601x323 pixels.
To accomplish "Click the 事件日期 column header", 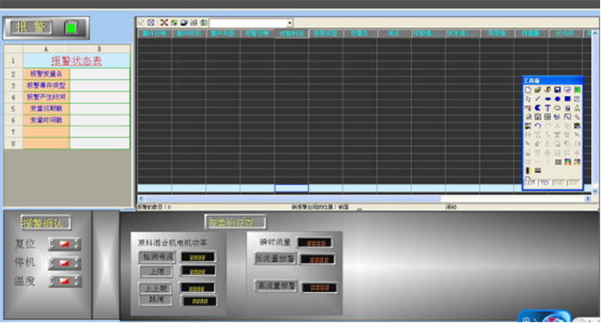I will coord(155,34).
